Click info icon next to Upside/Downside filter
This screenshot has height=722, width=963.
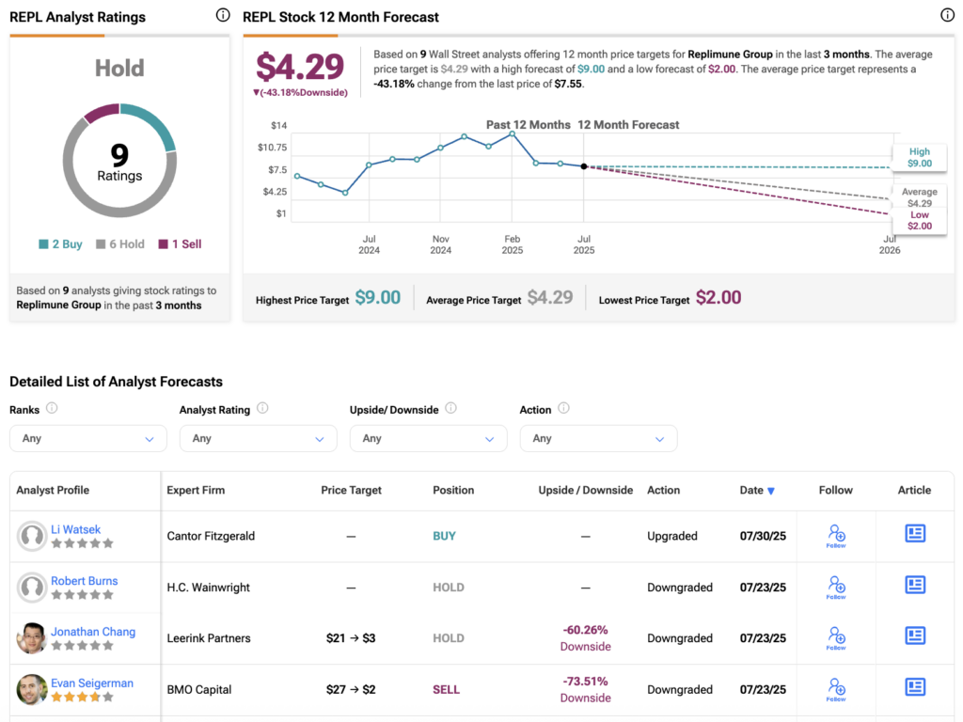pos(450,408)
